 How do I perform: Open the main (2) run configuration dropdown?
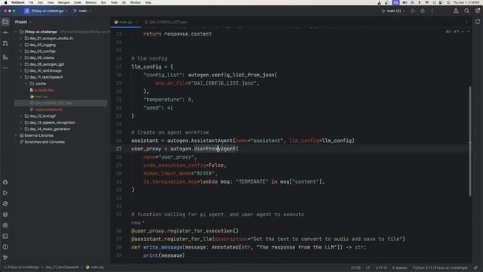click(x=393, y=11)
